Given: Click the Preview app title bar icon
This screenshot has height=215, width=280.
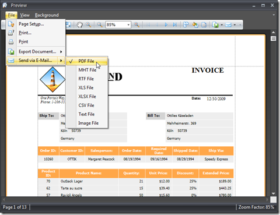Looking at the screenshot, I should (x=5, y=5).
